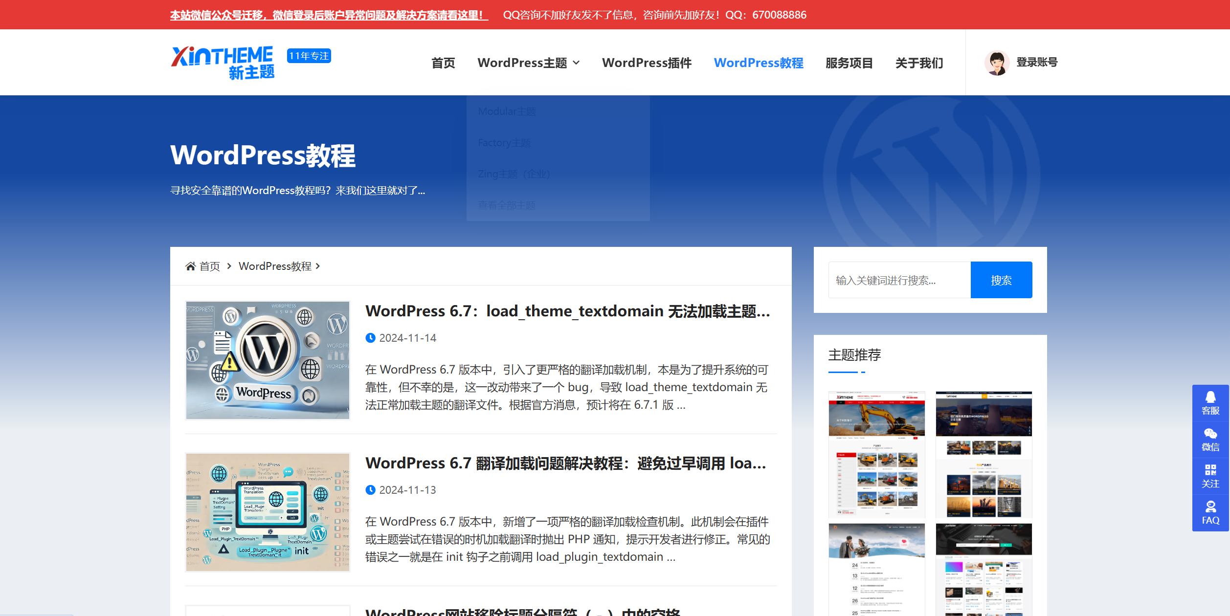This screenshot has height=616, width=1230.
Task: Click date text 2024-11-13
Action: tap(407, 490)
